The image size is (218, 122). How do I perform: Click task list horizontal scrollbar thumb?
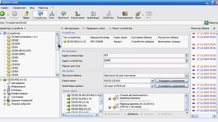click(79, 115)
